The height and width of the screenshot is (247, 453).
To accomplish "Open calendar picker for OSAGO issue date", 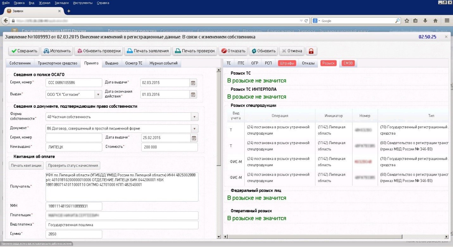I will pos(193,83).
